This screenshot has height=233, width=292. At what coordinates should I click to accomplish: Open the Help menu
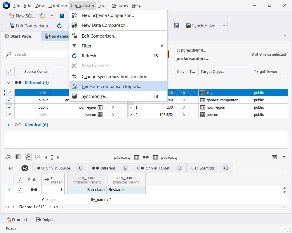tap(136, 6)
